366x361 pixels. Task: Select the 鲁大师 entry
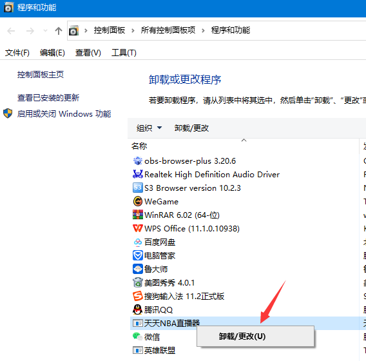coord(156,269)
